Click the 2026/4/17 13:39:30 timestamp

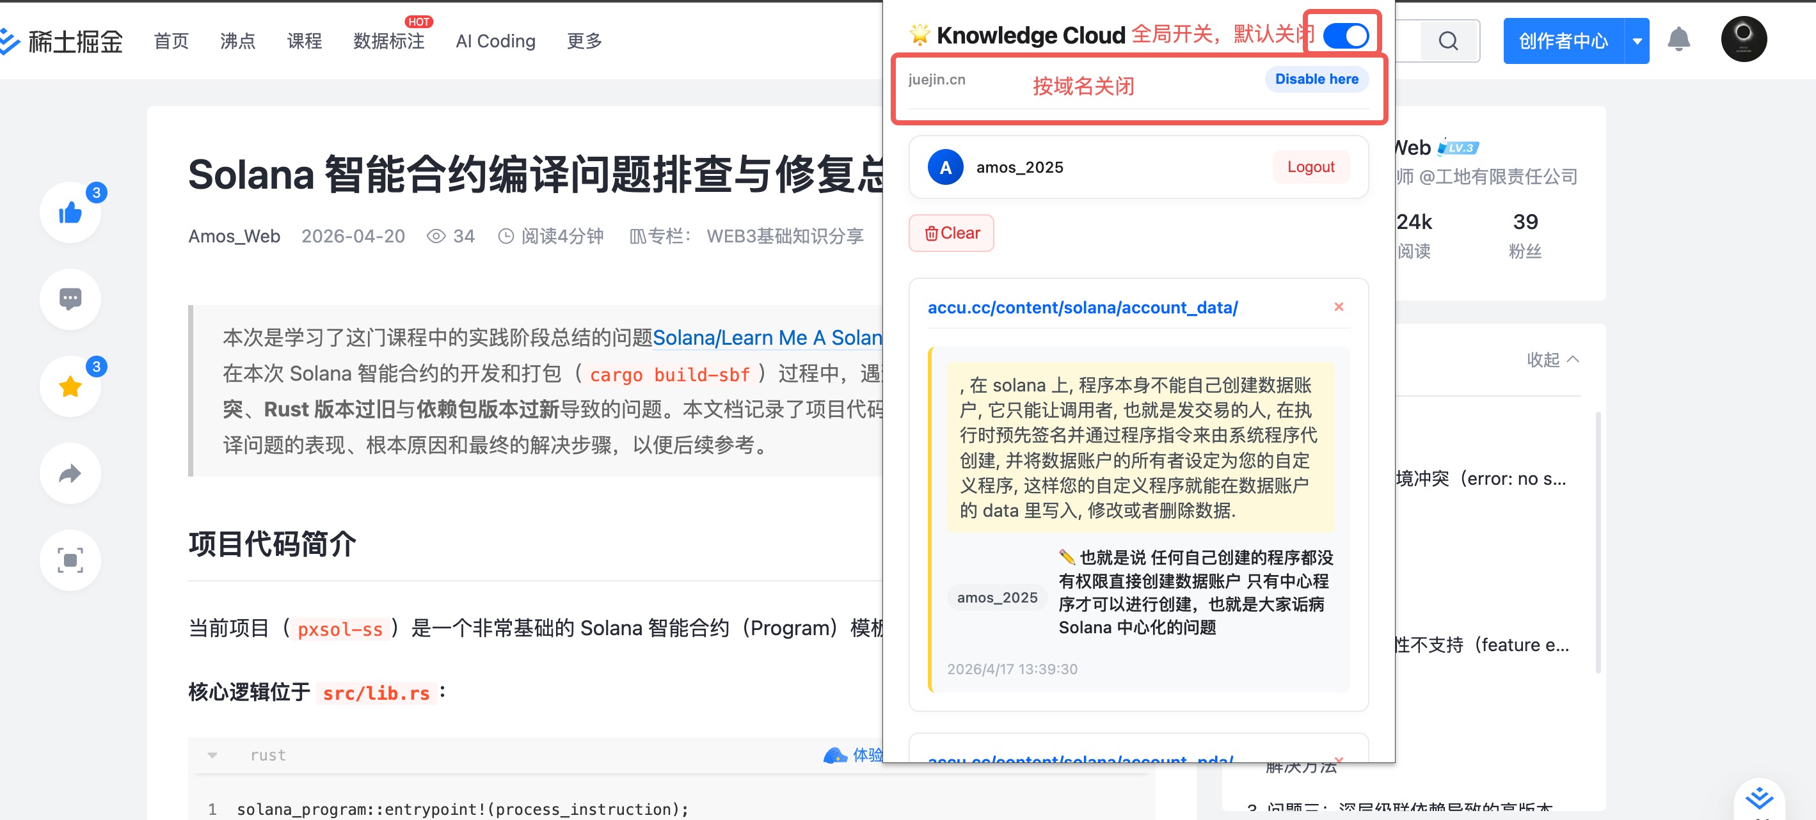[x=1012, y=668]
